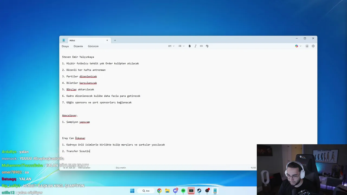The width and height of the screenshot is (347, 195).
Task: Click the webcam overlay thumbnail
Action: click(x=302, y=170)
